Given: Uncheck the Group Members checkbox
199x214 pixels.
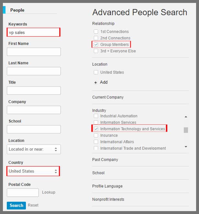Looking at the screenshot, I should [96, 45].
